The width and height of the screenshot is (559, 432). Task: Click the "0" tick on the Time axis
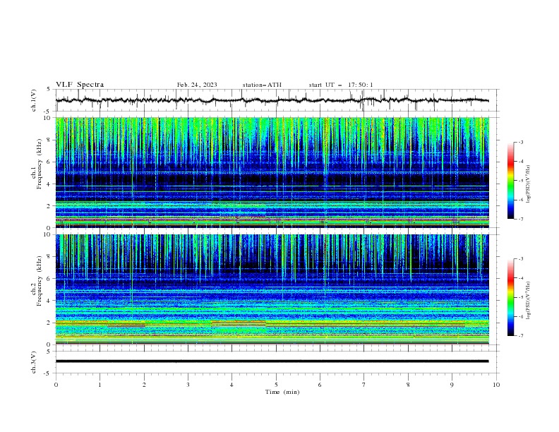click(56, 385)
